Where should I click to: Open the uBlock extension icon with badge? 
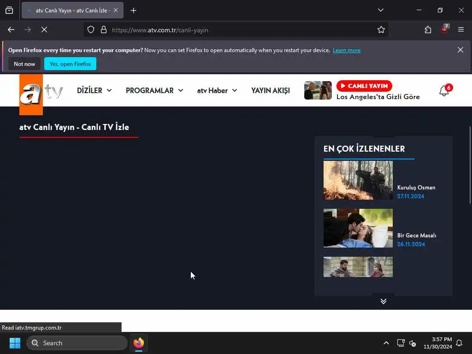coord(445,29)
